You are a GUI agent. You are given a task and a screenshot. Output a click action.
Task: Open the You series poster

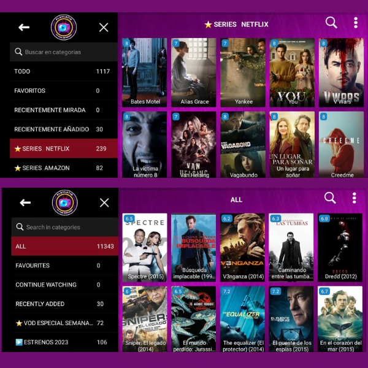(292, 72)
